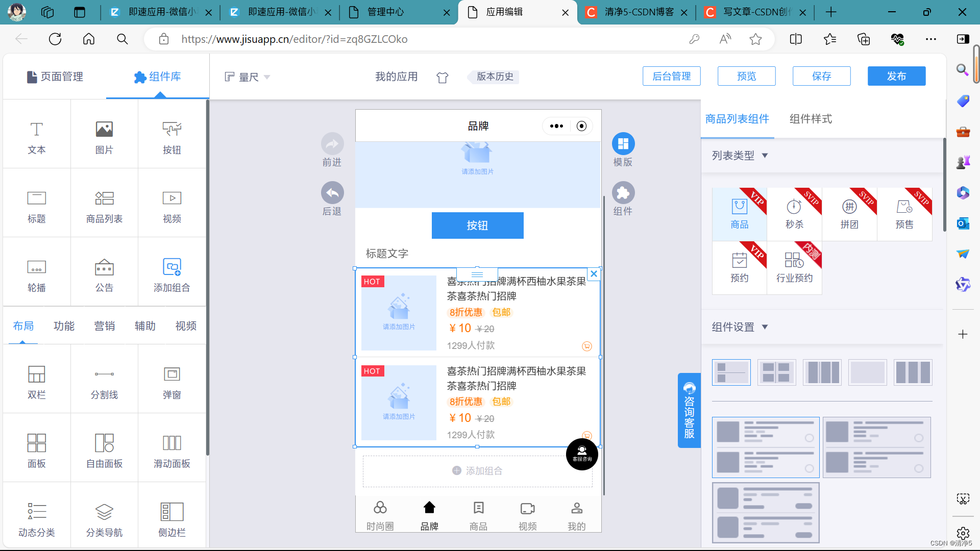Viewport: 980px width, 551px height.
Task: Collapse the 列表类型 section
Action: (765, 156)
